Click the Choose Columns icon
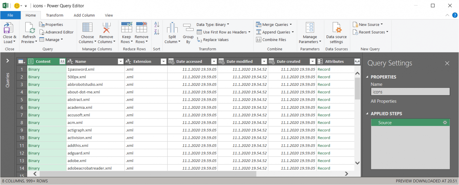This screenshot has width=459, height=185. pyautogui.click(x=87, y=27)
